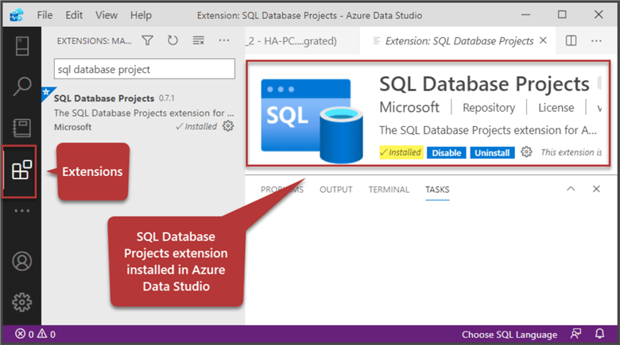Open the Manage settings gear icon

pyautogui.click(x=21, y=302)
